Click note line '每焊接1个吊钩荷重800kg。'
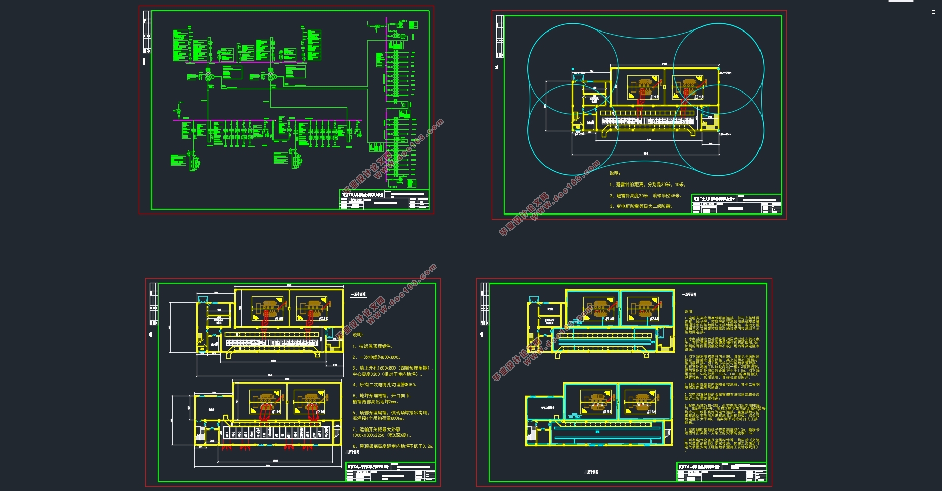942x491 pixels. 379,418
